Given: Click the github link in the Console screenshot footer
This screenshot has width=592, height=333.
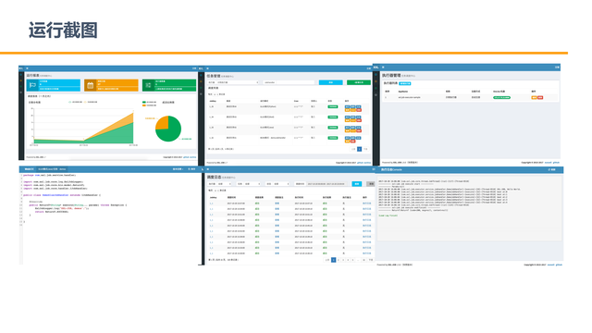Looking at the screenshot, I should point(559,265).
